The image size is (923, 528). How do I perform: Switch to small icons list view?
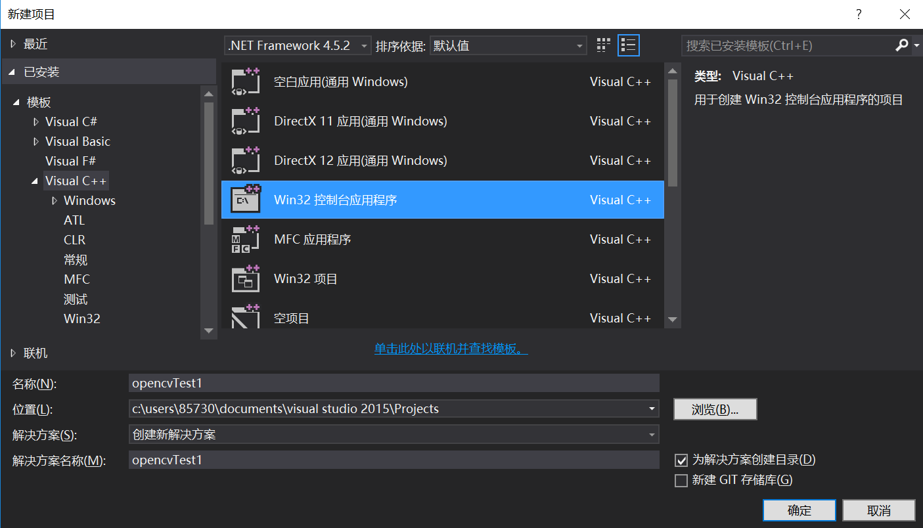(x=629, y=45)
